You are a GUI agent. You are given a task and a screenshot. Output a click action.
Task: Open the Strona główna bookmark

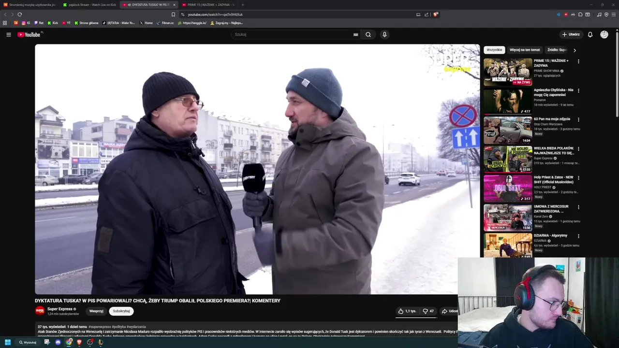tap(86, 23)
